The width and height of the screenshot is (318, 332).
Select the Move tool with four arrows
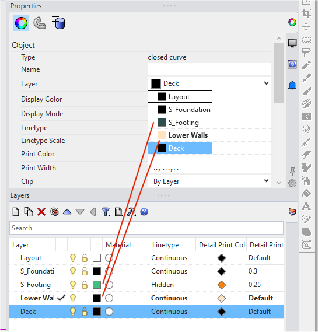(306, 27)
